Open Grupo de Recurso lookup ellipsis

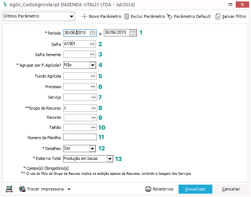coord(93,108)
